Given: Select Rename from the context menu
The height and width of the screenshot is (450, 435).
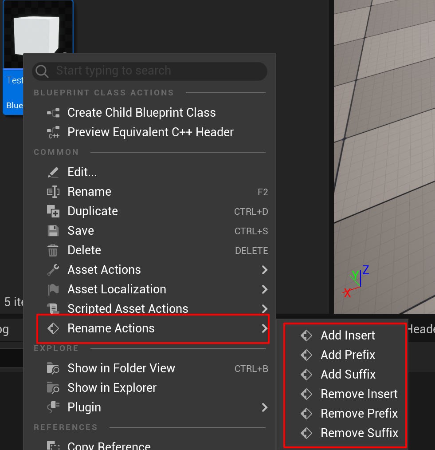Looking at the screenshot, I should (150, 192).
